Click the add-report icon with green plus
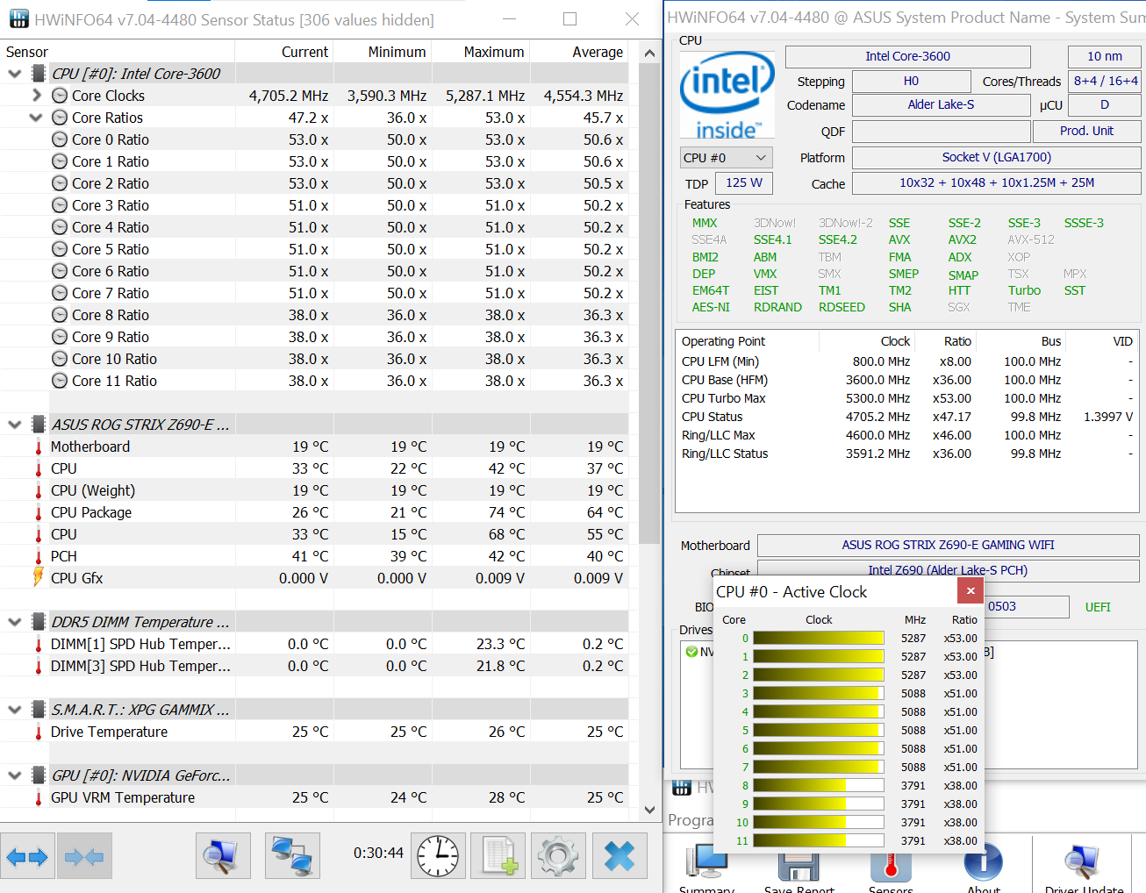Viewport: 1146px width, 893px height. (498, 855)
